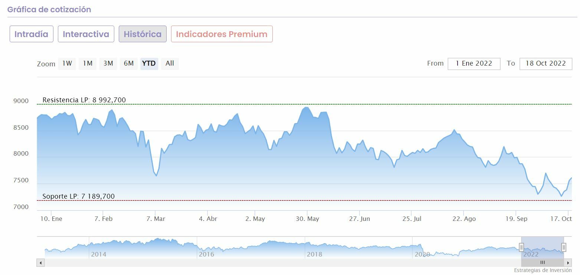Show All historical data

point(170,63)
